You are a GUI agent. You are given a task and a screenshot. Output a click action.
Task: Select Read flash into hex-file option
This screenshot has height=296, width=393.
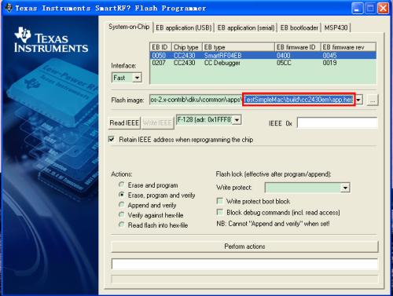click(121, 225)
